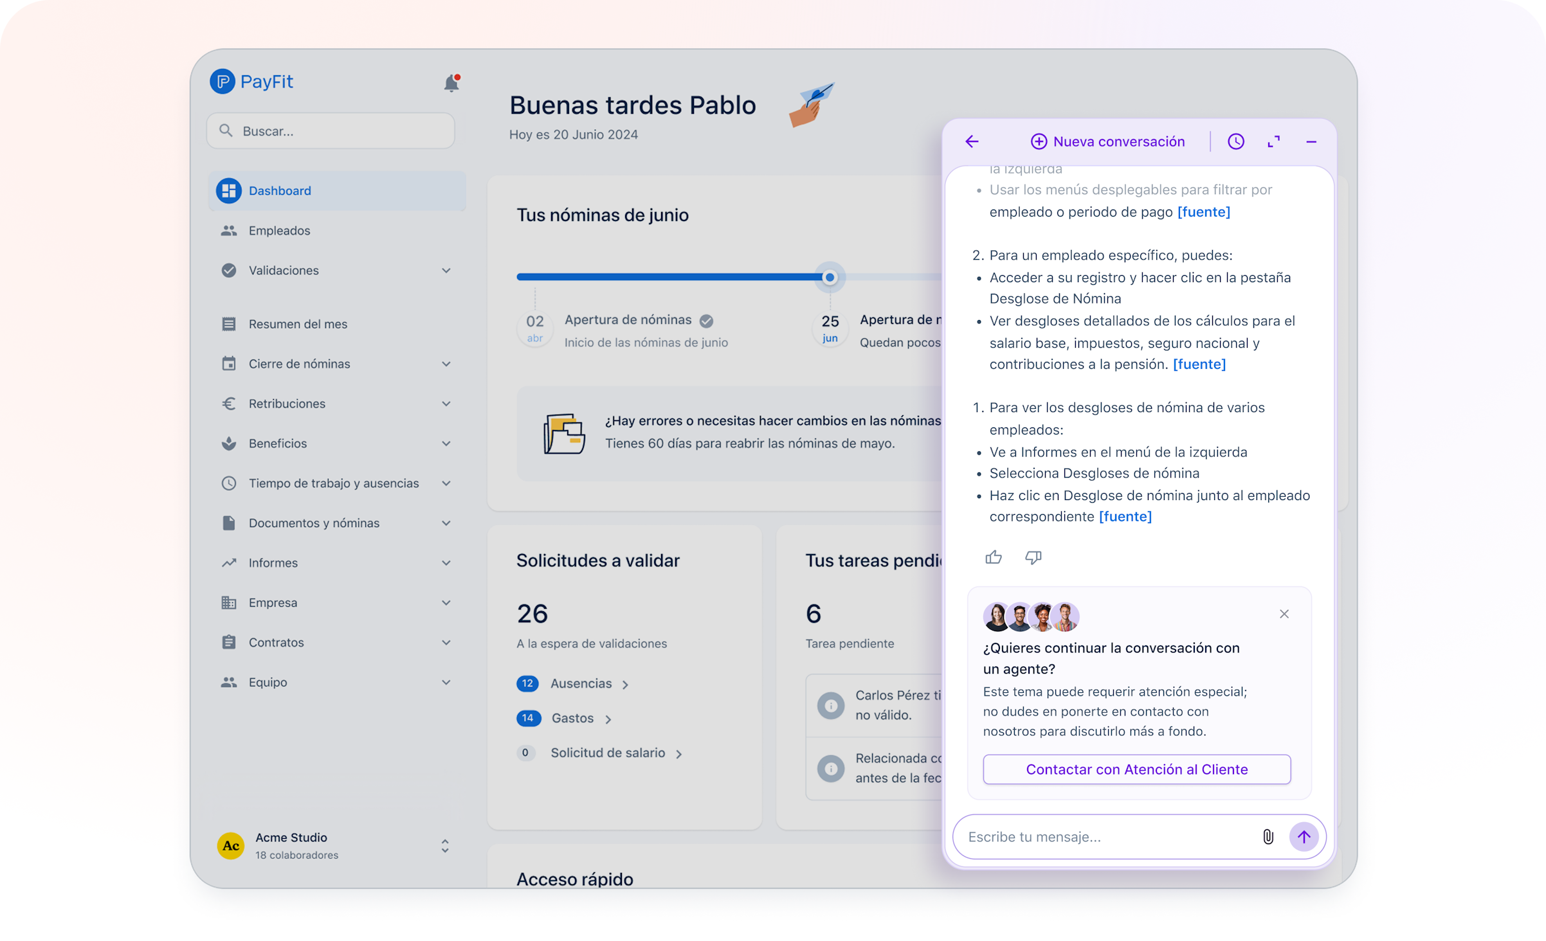This screenshot has width=1546, height=941.
Task: Click Contactar con Atención al Cliente
Action: (1137, 770)
